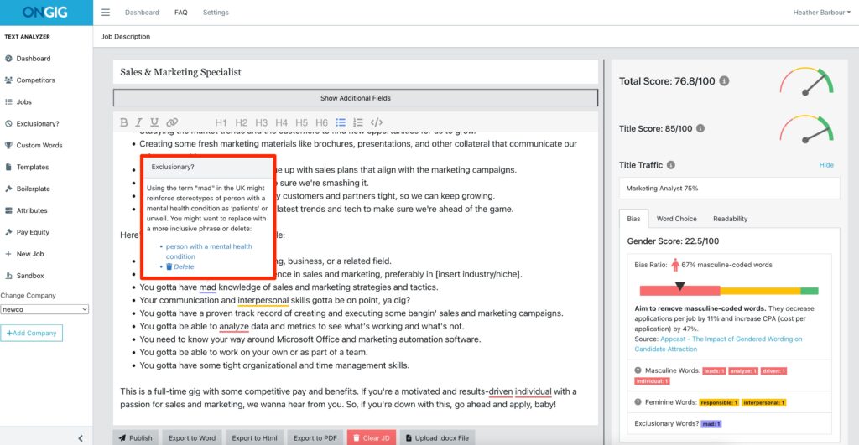The image size is (859, 445).
Task: Click help icon beside Masculine Words
Action: click(638, 370)
